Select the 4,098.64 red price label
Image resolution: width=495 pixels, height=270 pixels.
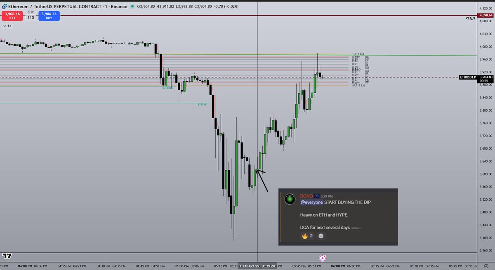[x=485, y=15]
